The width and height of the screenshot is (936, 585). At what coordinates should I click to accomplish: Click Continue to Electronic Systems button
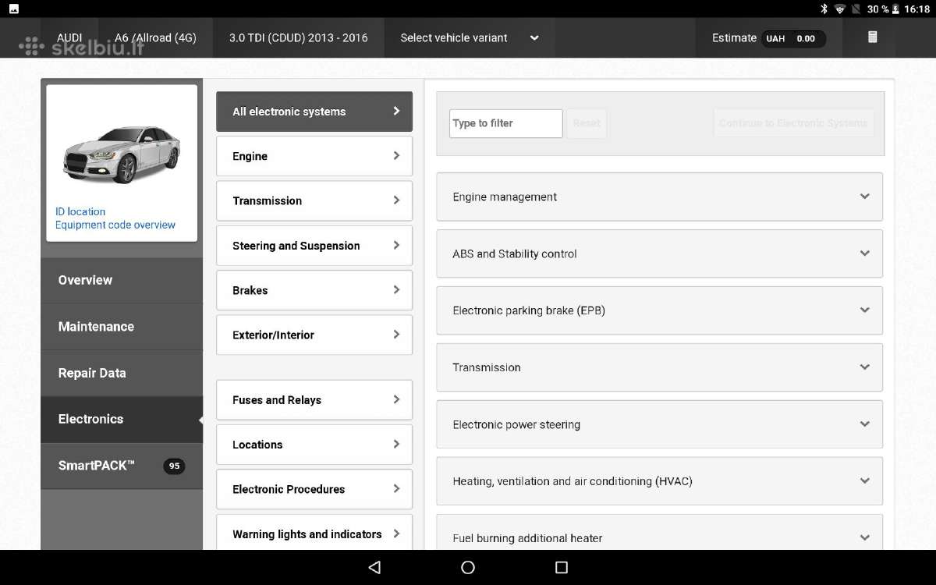793,123
